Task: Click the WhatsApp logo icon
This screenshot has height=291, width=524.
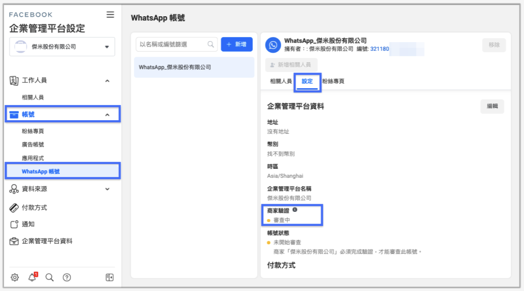Action: pyautogui.click(x=273, y=45)
